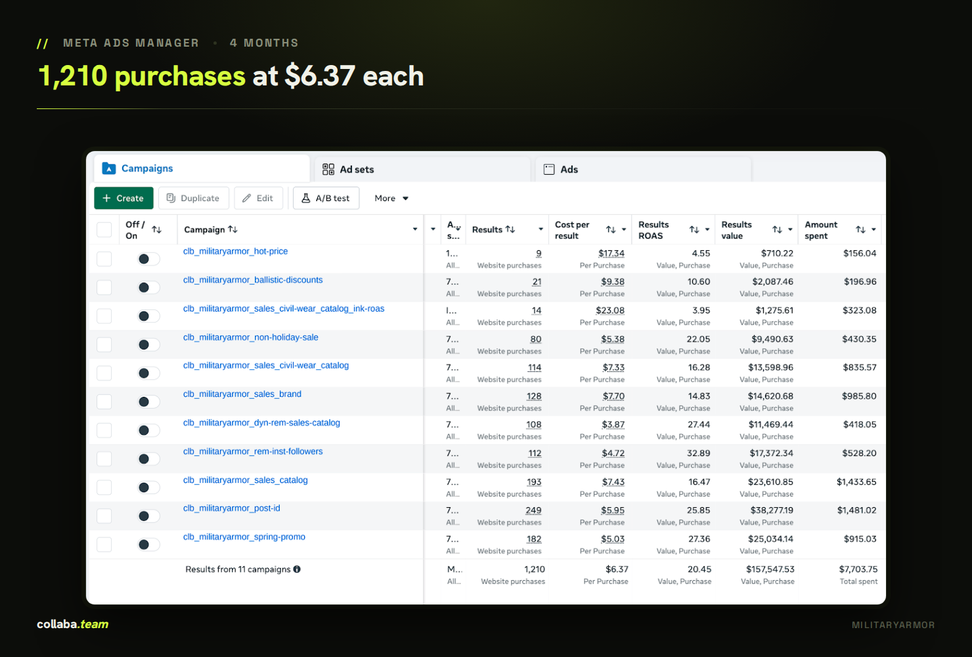
Task: Sort by Results ROAS arrows icon
Action: [694, 230]
